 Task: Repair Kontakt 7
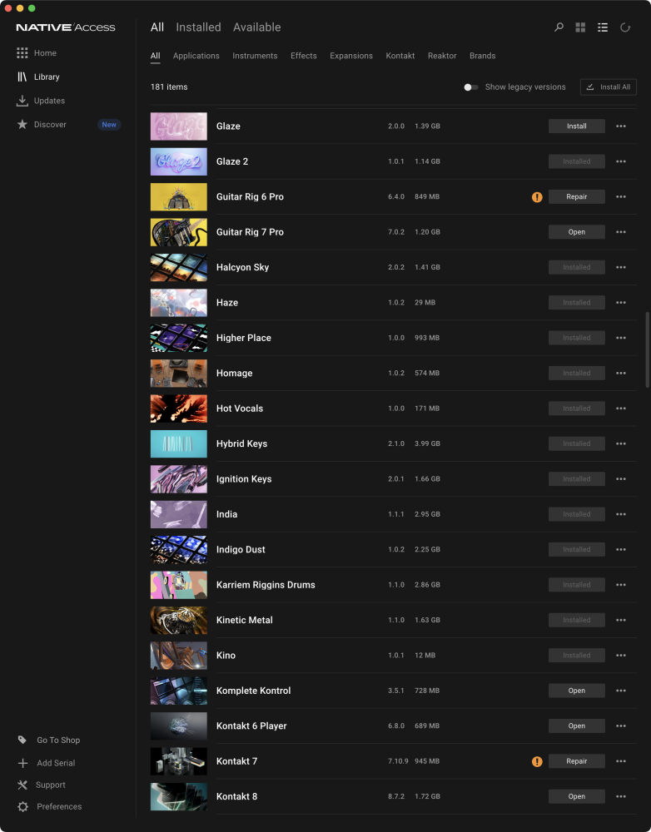click(x=577, y=761)
